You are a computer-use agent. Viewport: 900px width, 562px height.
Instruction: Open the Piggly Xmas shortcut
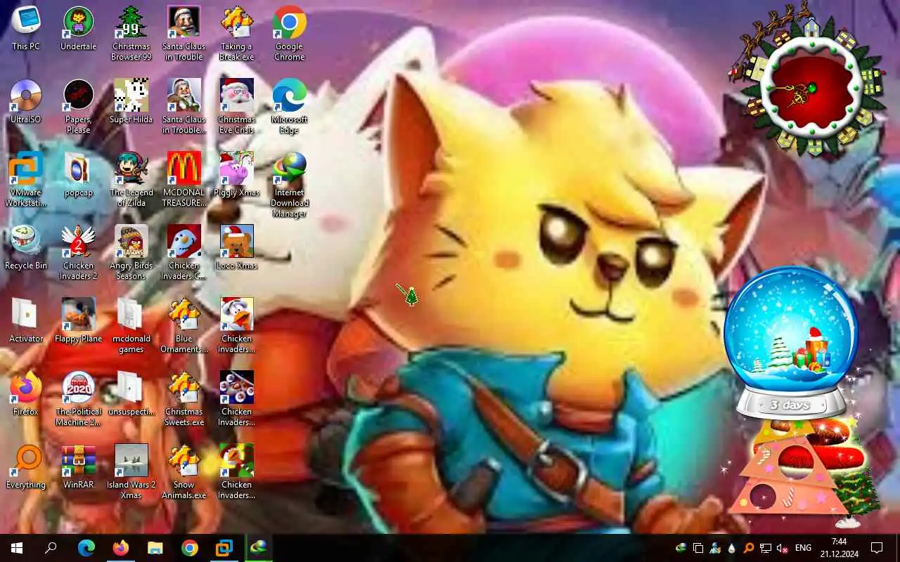pos(236,175)
